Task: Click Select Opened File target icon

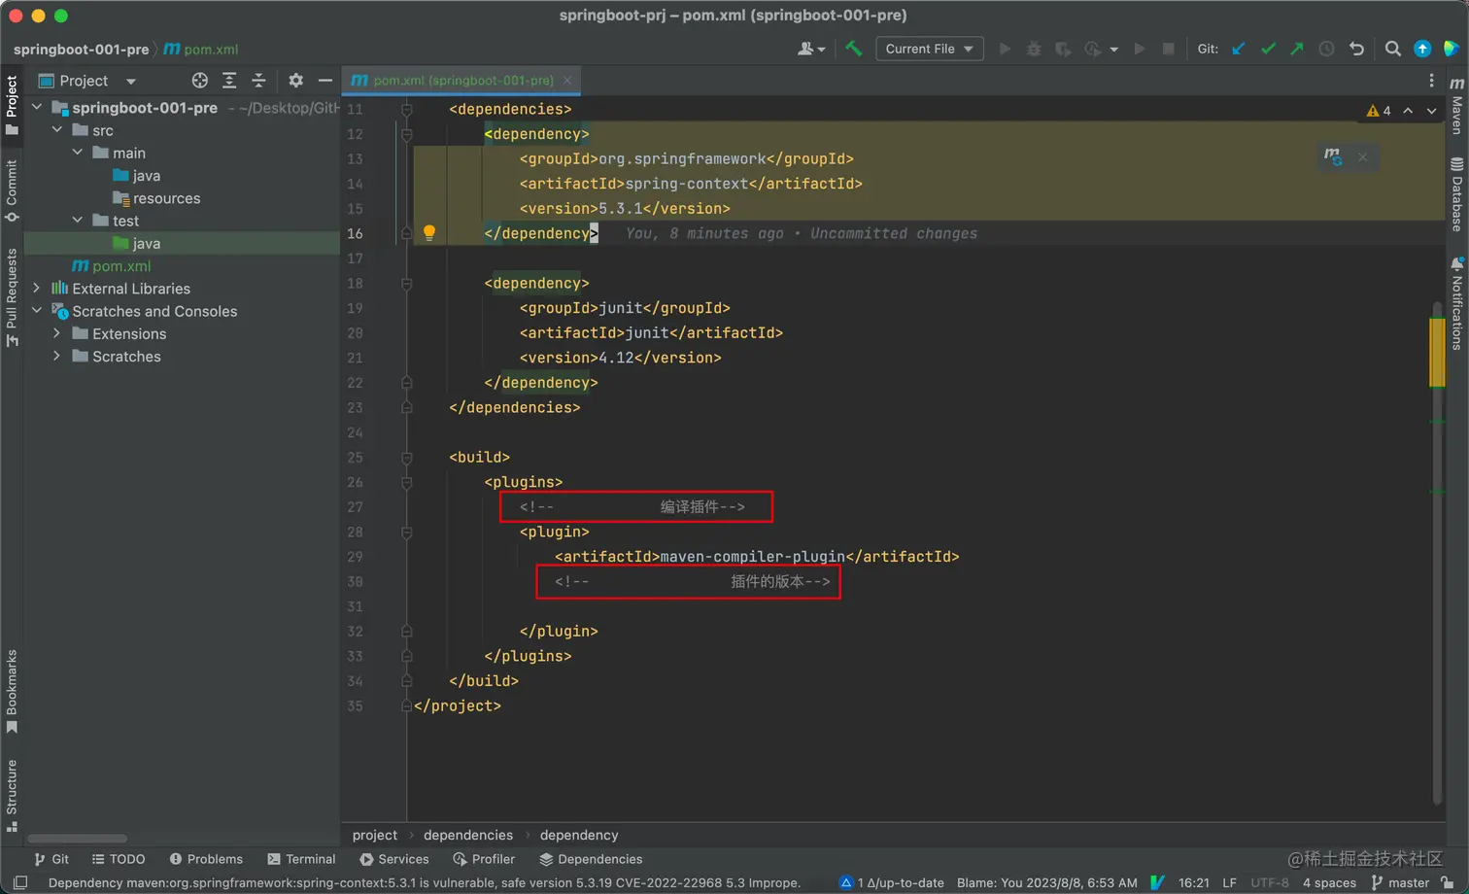Action: pos(200,81)
